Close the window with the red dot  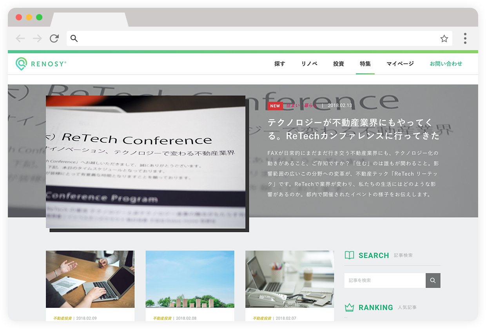(x=19, y=17)
